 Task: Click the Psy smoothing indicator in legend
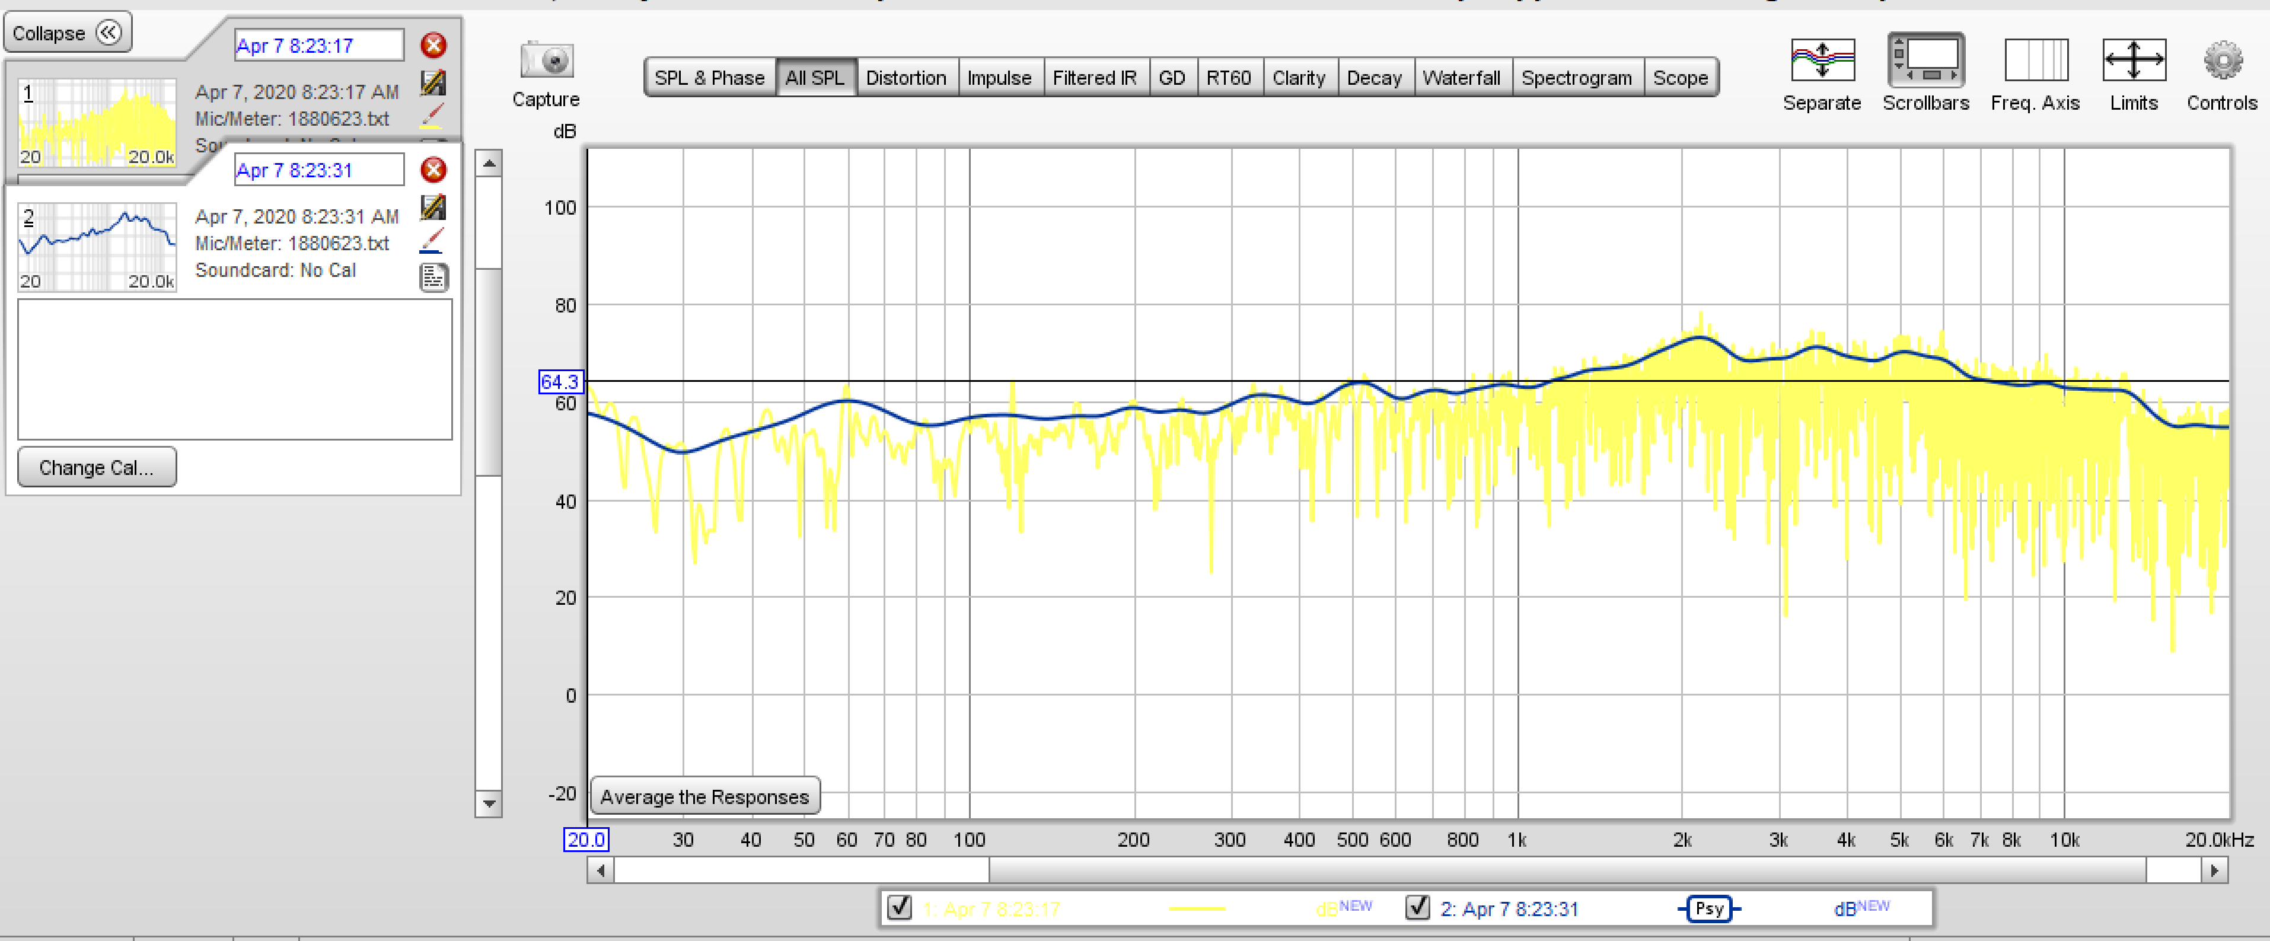pos(1708,908)
